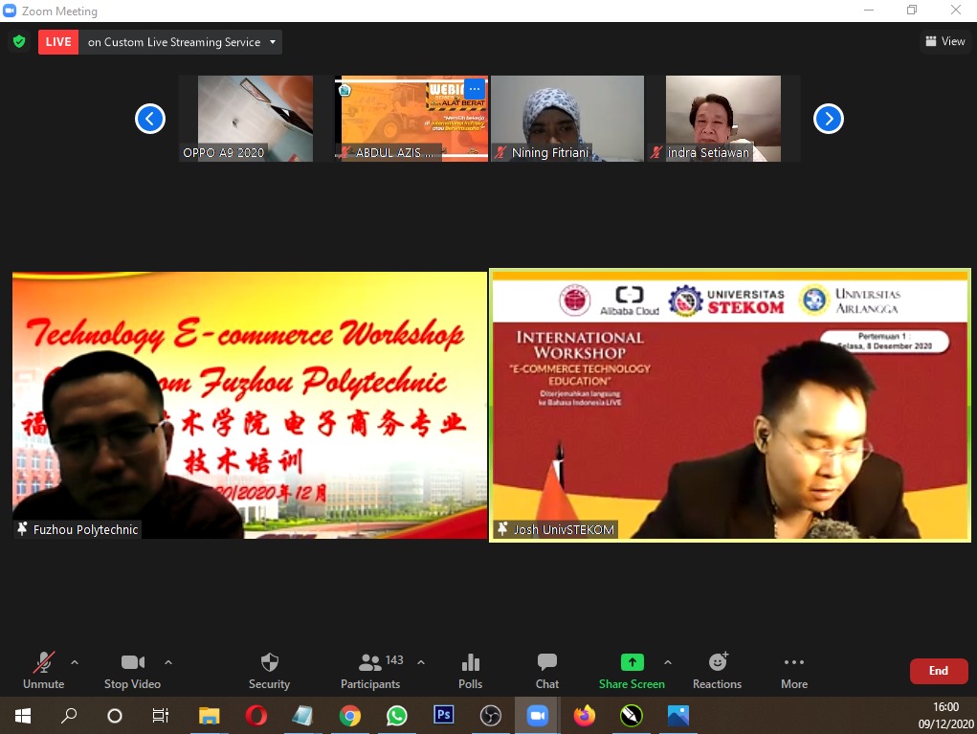Open the View layout button

[x=945, y=41]
